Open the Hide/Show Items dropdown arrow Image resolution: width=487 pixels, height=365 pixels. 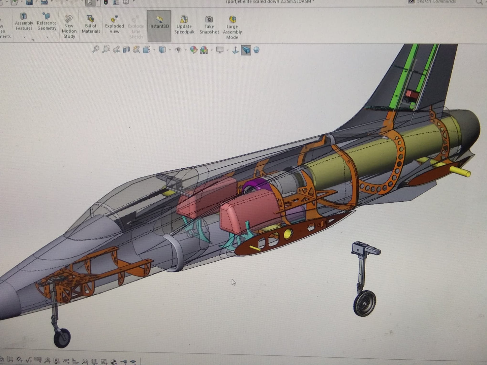tap(186, 50)
